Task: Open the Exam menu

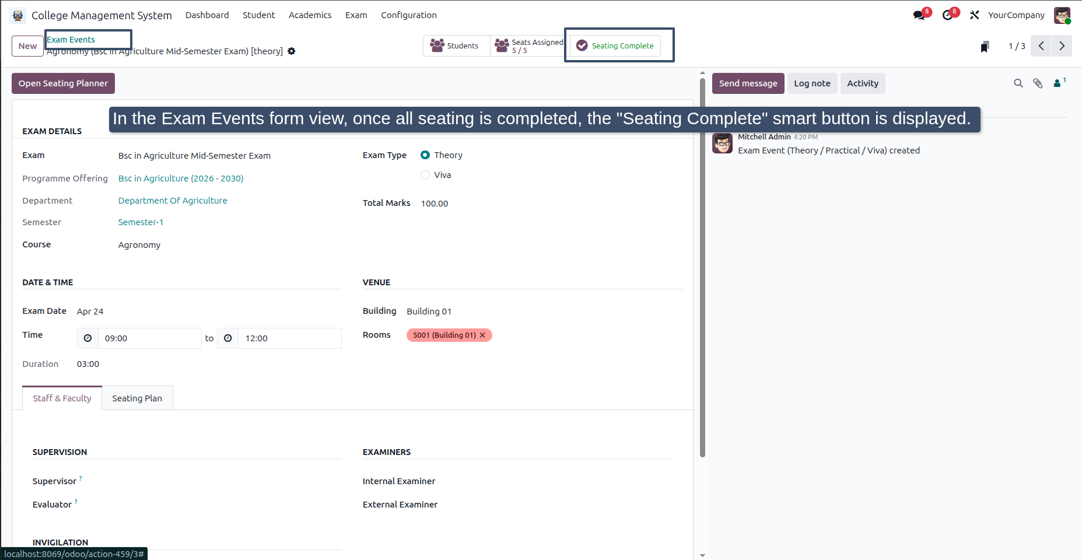Action: [x=356, y=15]
